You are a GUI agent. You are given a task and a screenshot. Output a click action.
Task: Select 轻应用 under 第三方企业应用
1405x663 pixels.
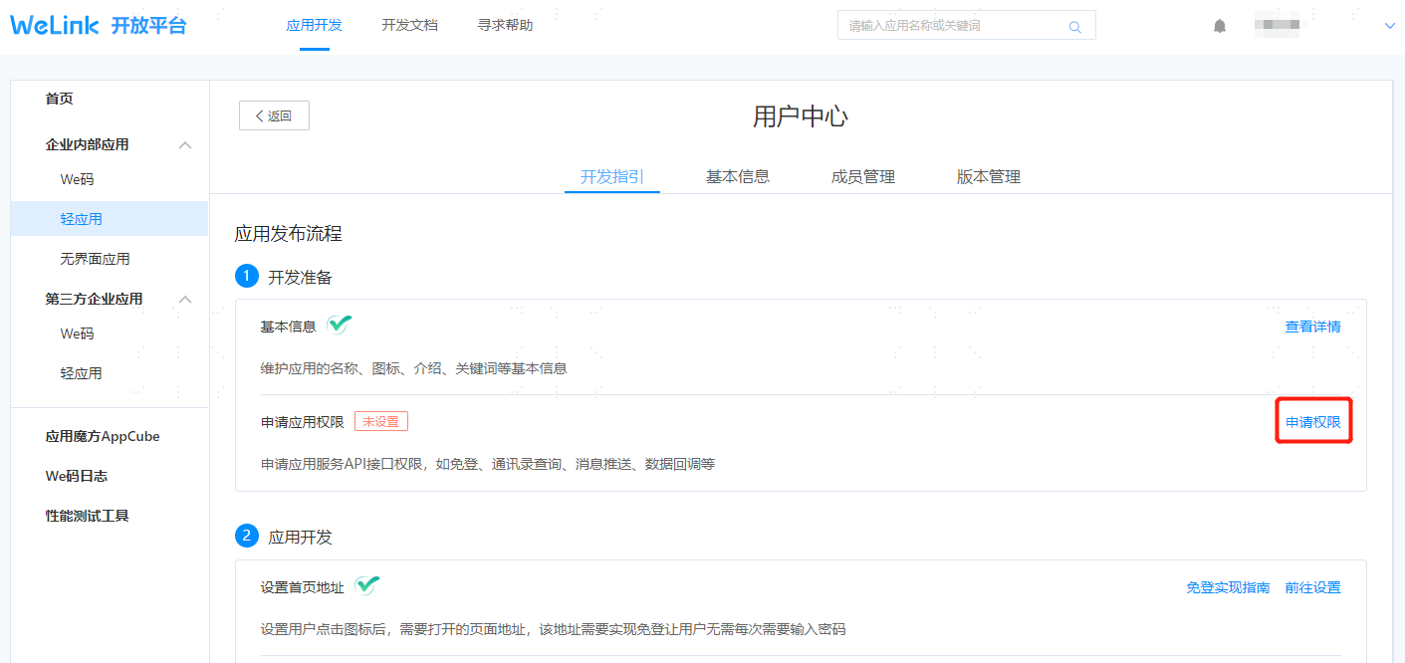click(x=81, y=373)
